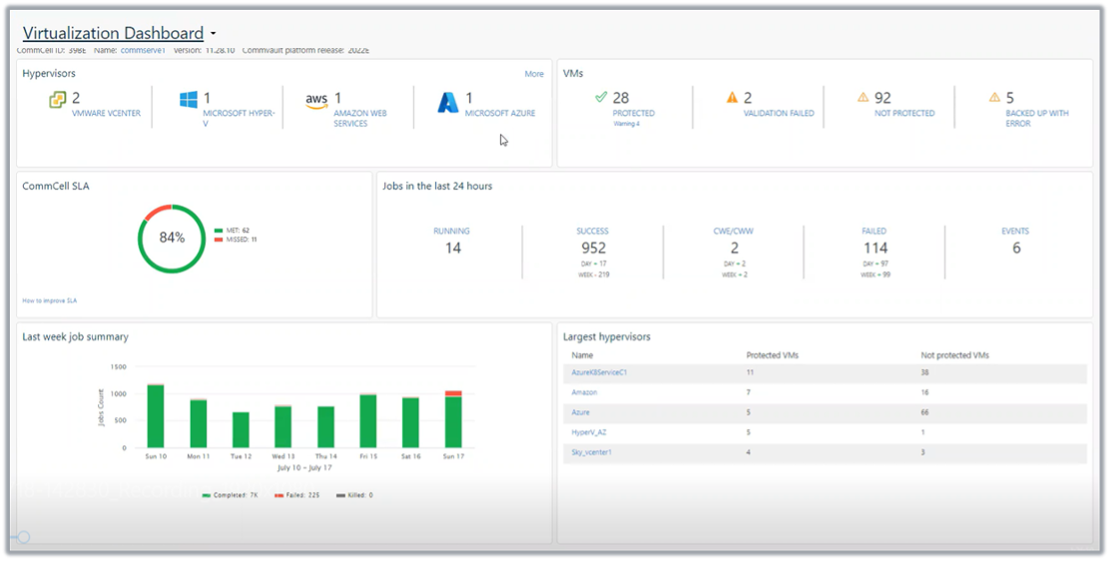1112x563 pixels.
Task: Click the Sun 17 bar in job summary
Action: click(x=453, y=421)
